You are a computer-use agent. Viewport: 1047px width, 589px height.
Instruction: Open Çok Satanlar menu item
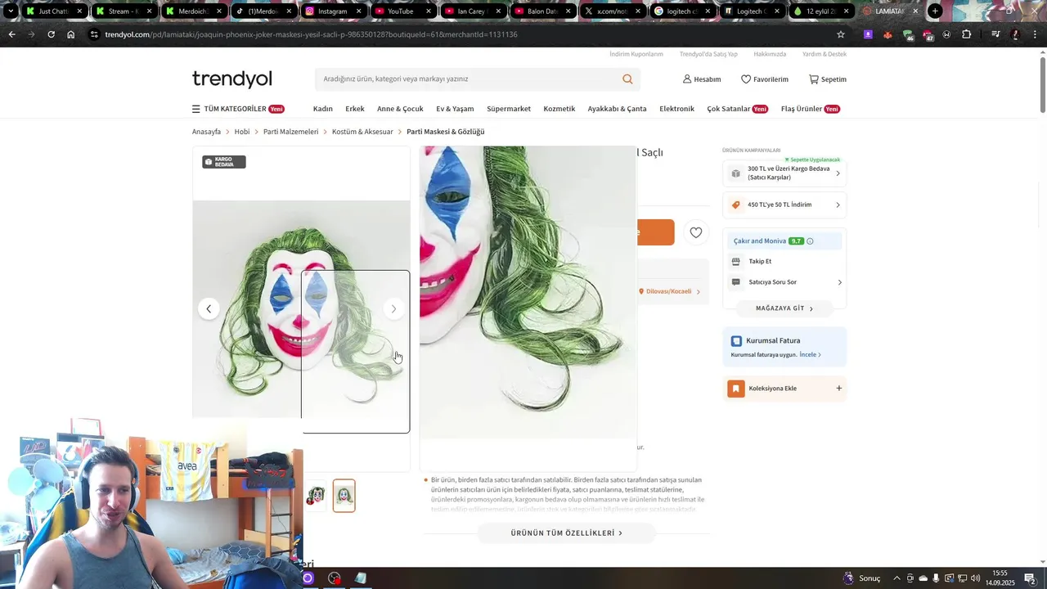pos(737,109)
